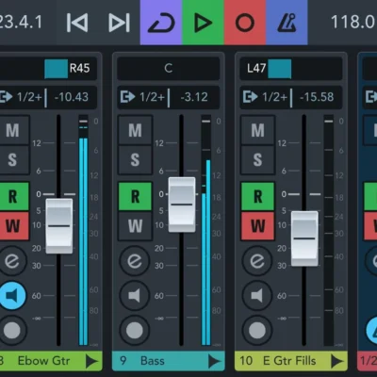Click the -10.43 volume value

[x=72, y=97]
